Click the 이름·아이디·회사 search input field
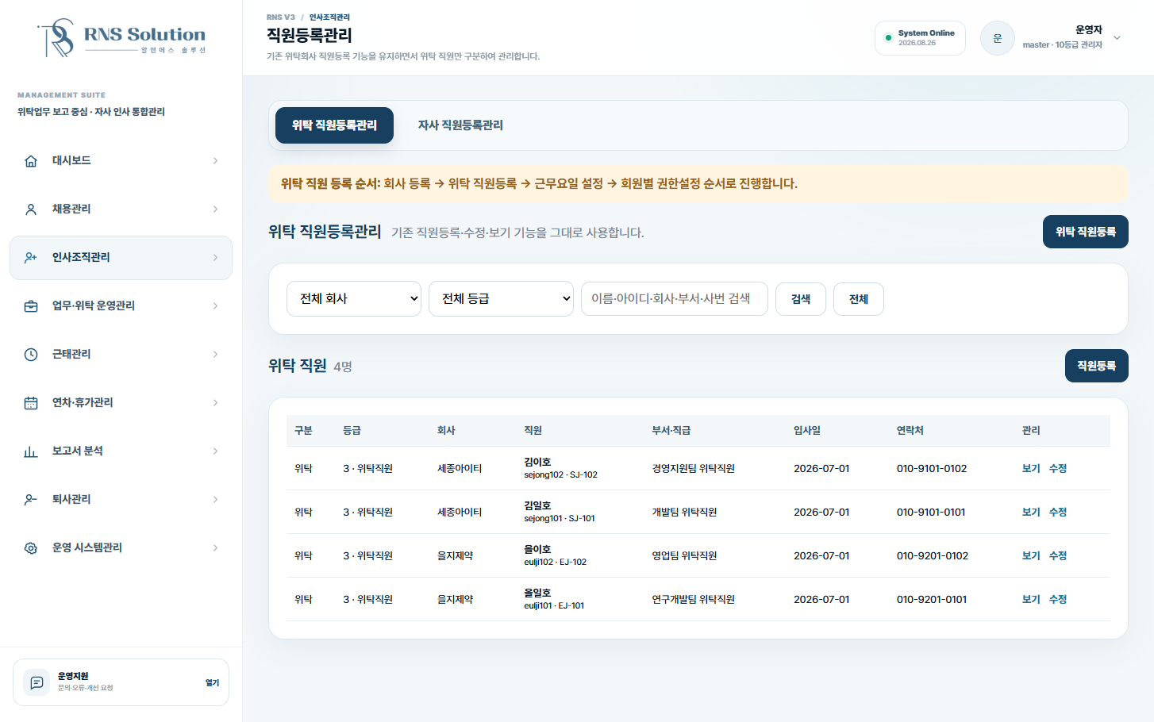This screenshot has width=1154, height=722. pos(675,299)
